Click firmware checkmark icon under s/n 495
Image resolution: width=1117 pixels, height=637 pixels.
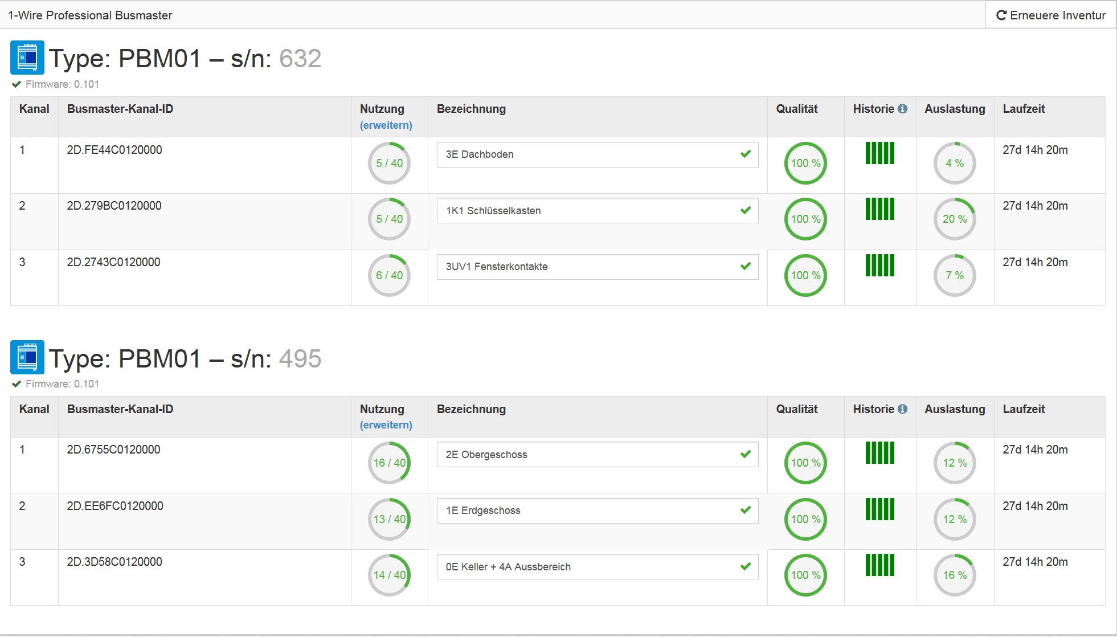tap(17, 384)
